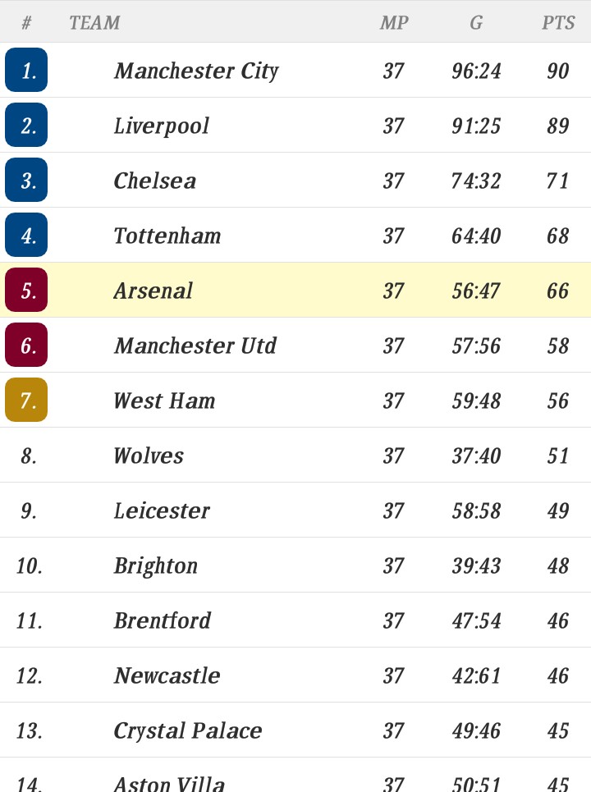The width and height of the screenshot is (591, 792).
Task: Select the West Ham team name
Action: (x=164, y=401)
